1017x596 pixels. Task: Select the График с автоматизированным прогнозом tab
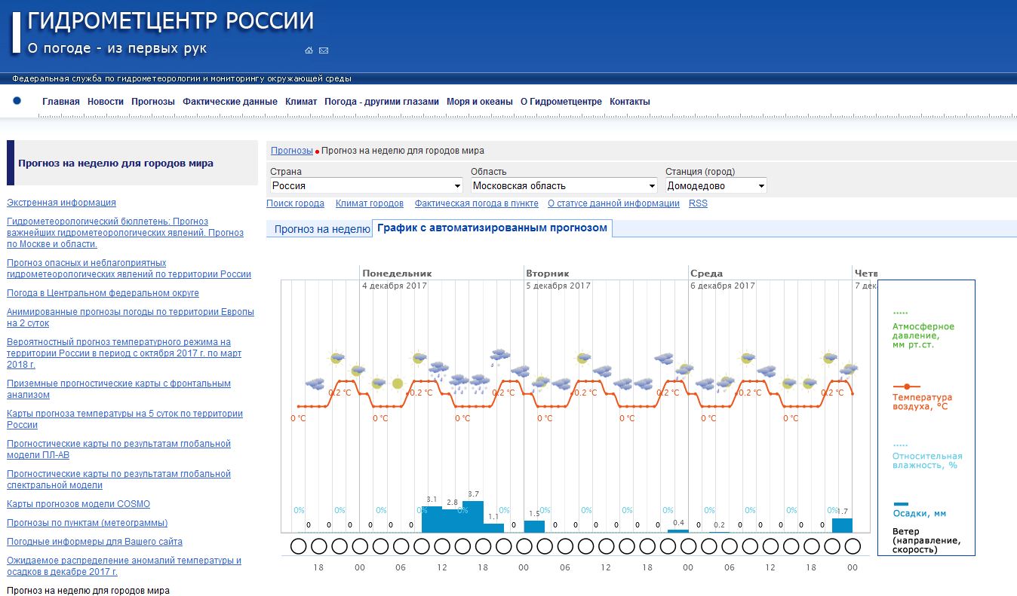[492, 228]
